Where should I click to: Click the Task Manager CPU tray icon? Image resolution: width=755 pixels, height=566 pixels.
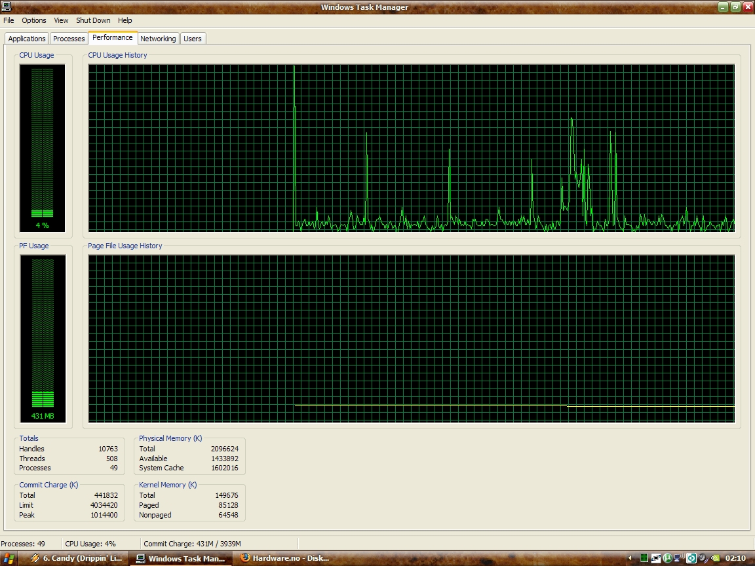click(x=644, y=558)
